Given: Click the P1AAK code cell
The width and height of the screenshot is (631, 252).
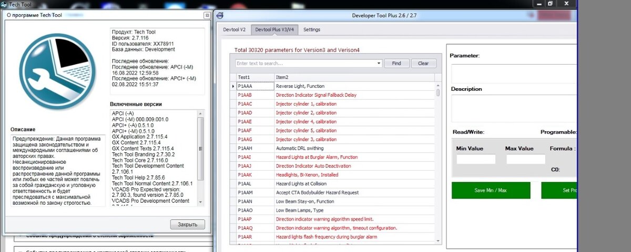Looking at the screenshot, I should pos(255,175).
